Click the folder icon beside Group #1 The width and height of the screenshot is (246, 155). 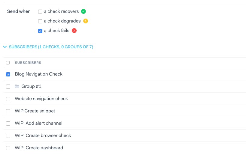click(17, 86)
